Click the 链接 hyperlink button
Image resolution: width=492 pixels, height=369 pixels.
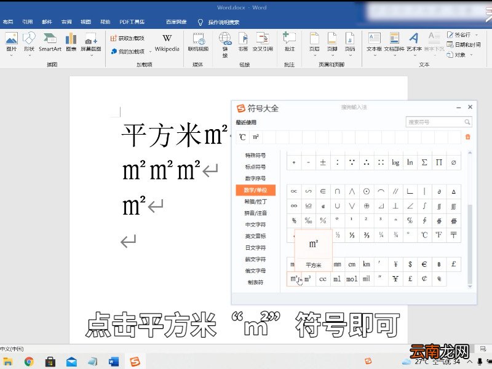click(225, 45)
